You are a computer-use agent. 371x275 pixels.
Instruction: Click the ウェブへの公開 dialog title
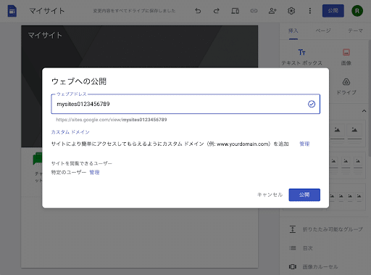[x=79, y=81]
